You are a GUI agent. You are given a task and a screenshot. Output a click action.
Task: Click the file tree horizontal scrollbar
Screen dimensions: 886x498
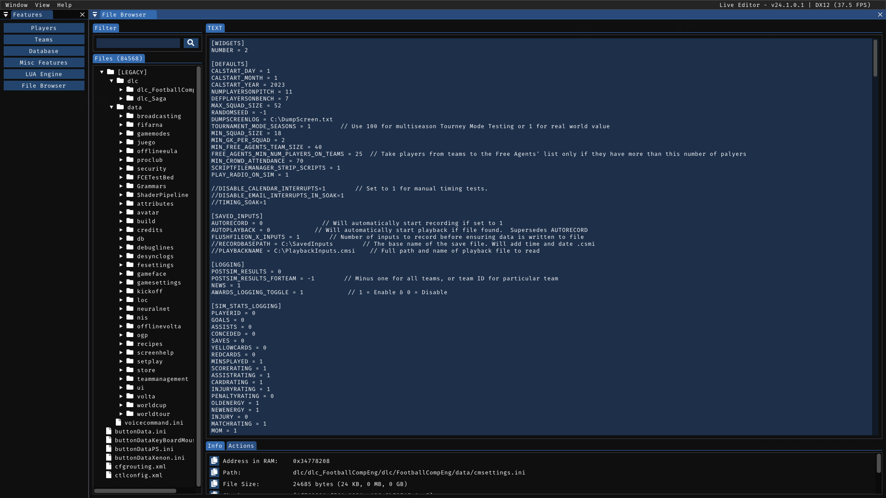point(135,491)
